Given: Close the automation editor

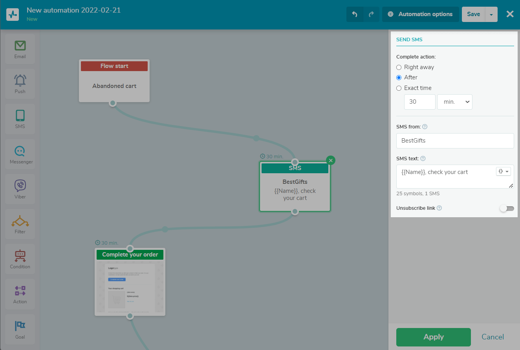Looking at the screenshot, I should 510,14.
